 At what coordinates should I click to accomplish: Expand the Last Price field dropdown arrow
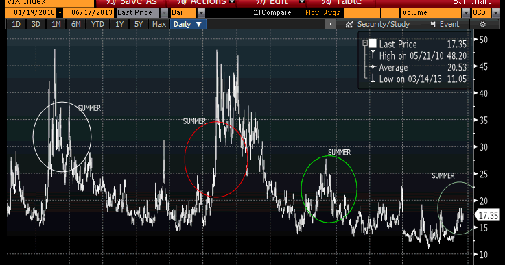point(164,13)
